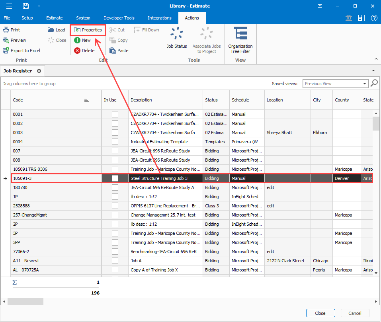Open the Organization Tree Filter
This screenshot has width=381, height=322.
point(240,40)
